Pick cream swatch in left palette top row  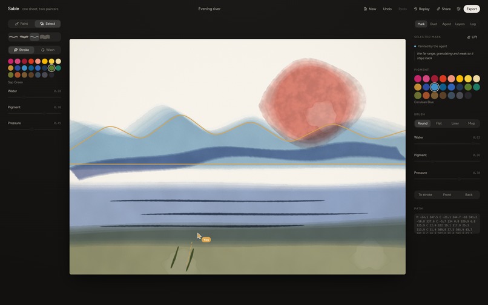click(58, 61)
